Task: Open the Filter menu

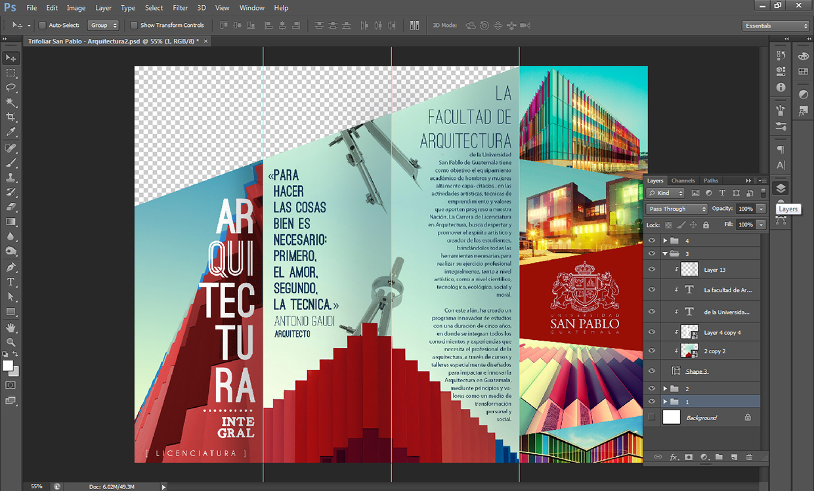Action: pyautogui.click(x=180, y=8)
